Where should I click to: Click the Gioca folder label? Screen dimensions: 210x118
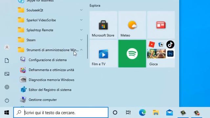[154, 64]
